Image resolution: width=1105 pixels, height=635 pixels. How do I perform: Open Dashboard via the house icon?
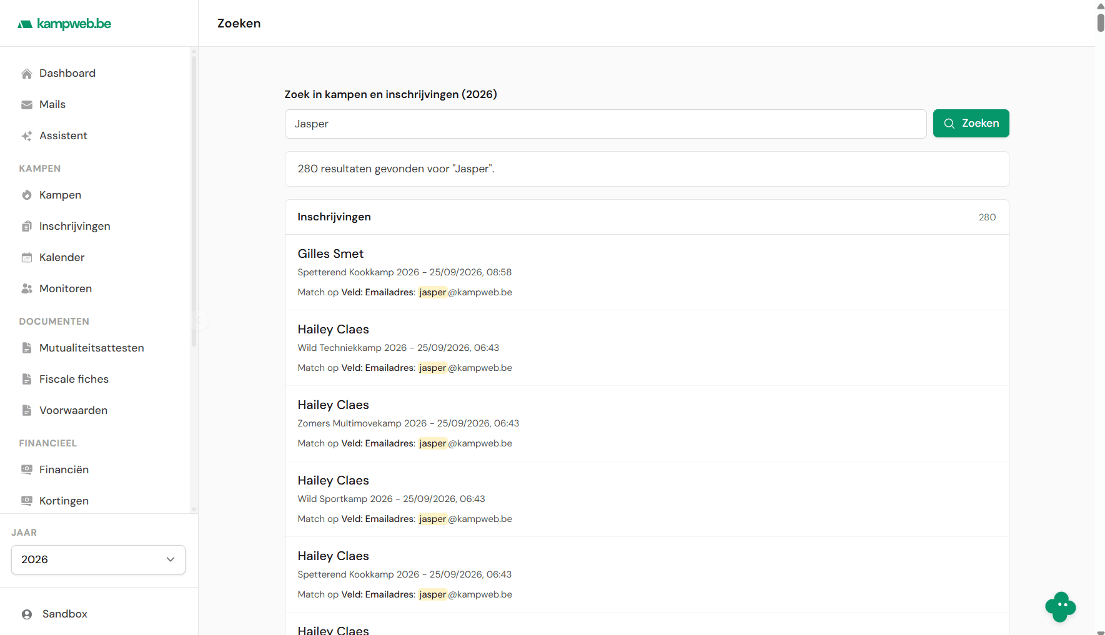click(27, 74)
